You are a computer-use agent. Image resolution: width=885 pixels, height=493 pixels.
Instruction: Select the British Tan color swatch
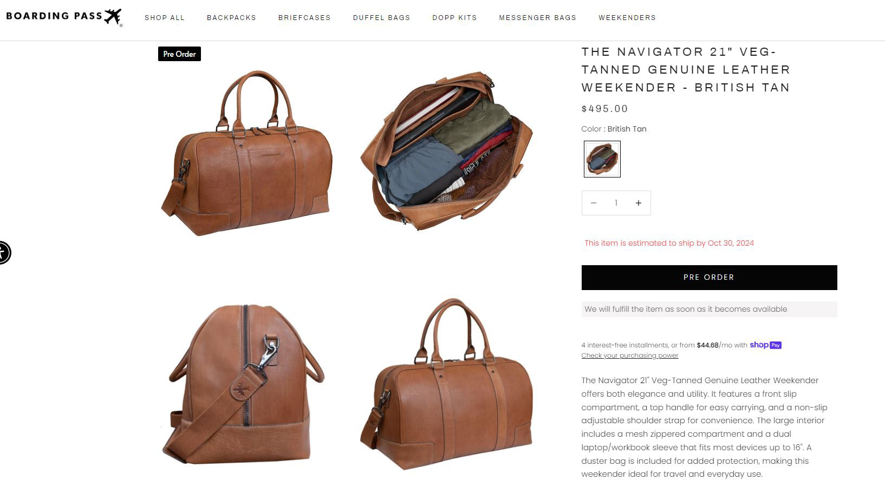(x=602, y=159)
